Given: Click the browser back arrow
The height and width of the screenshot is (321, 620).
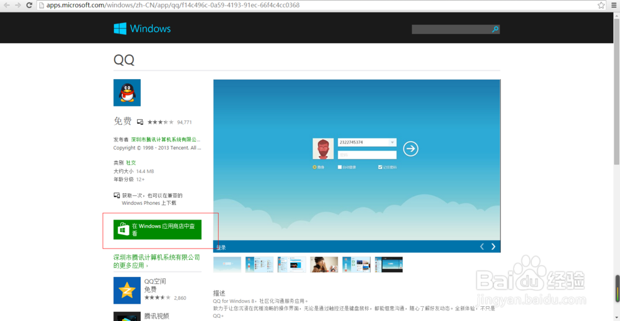Looking at the screenshot, I should tap(7, 5).
